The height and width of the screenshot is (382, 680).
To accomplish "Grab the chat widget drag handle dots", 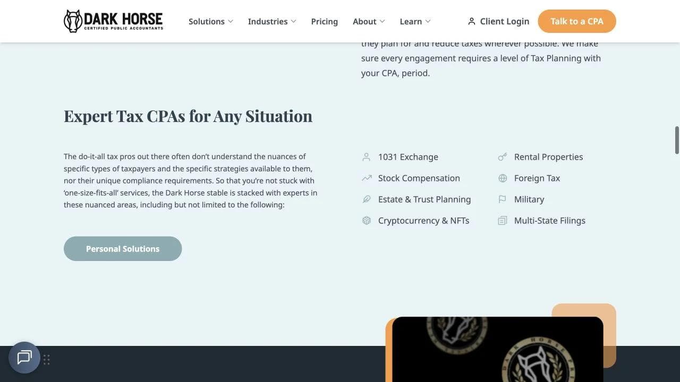I will point(47,360).
